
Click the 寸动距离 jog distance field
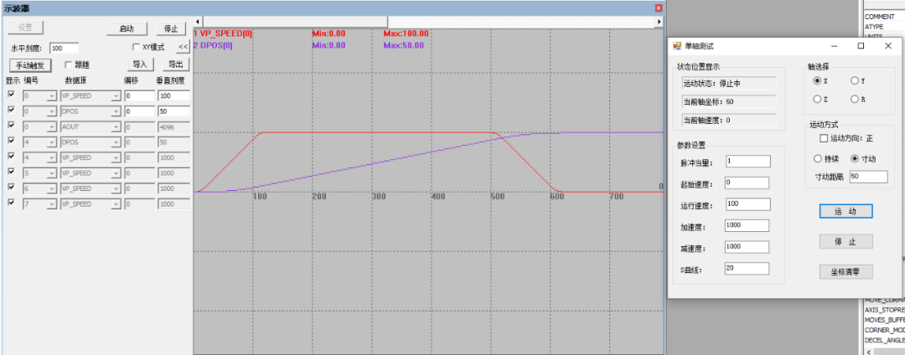coord(869,177)
